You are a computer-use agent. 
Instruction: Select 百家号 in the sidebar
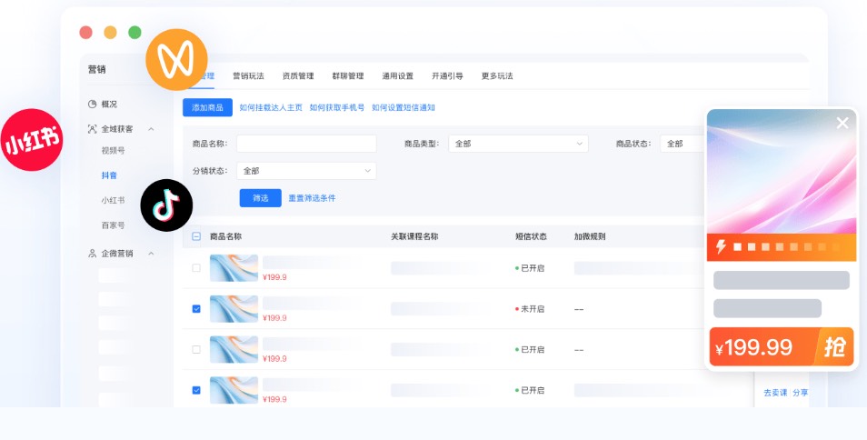click(x=113, y=225)
